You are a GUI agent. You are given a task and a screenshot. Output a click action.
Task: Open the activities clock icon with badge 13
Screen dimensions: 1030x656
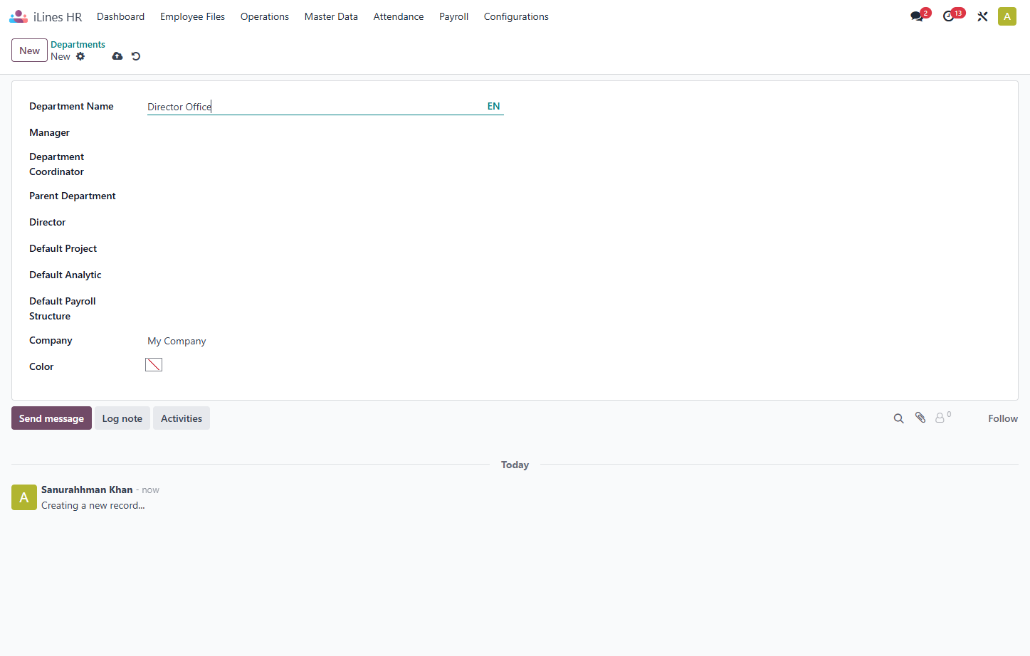coord(949,16)
